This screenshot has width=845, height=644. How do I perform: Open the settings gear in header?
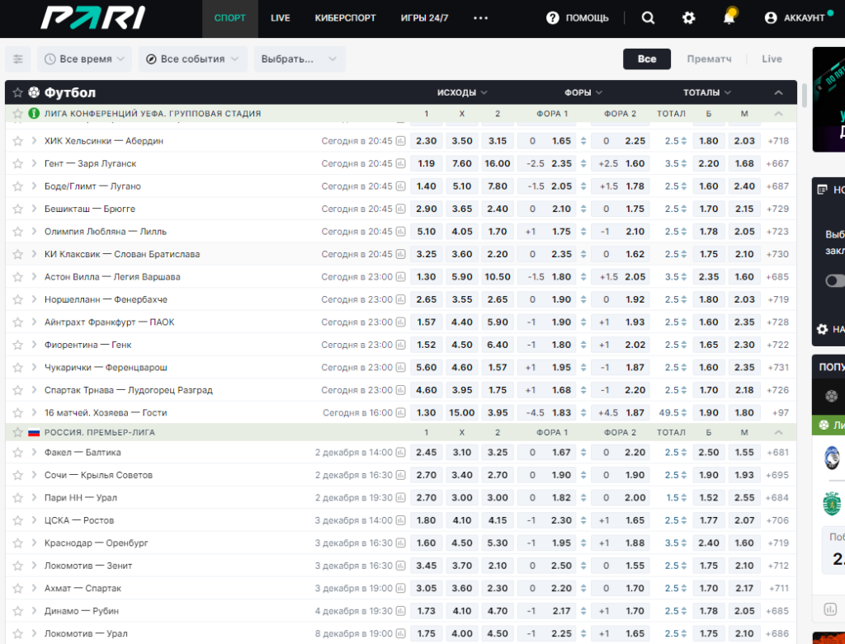688,18
